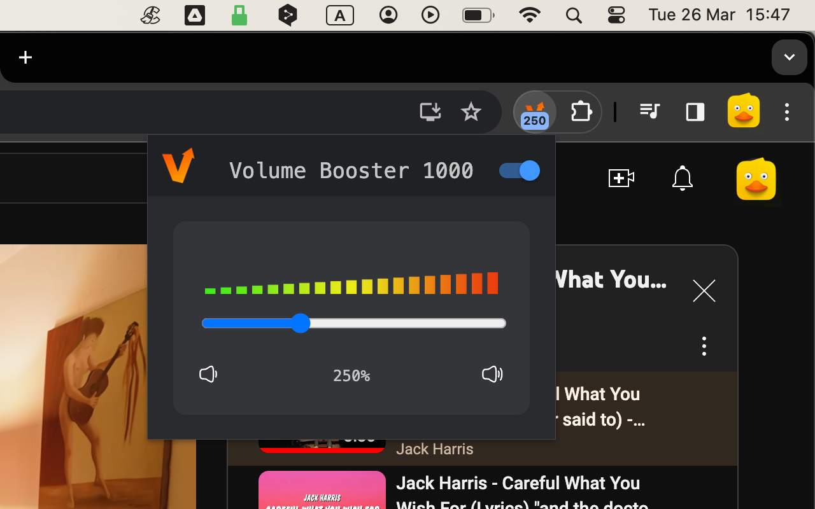Click the colored volume level bar meter
The width and height of the screenshot is (815, 509).
click(x=351, y=284)
